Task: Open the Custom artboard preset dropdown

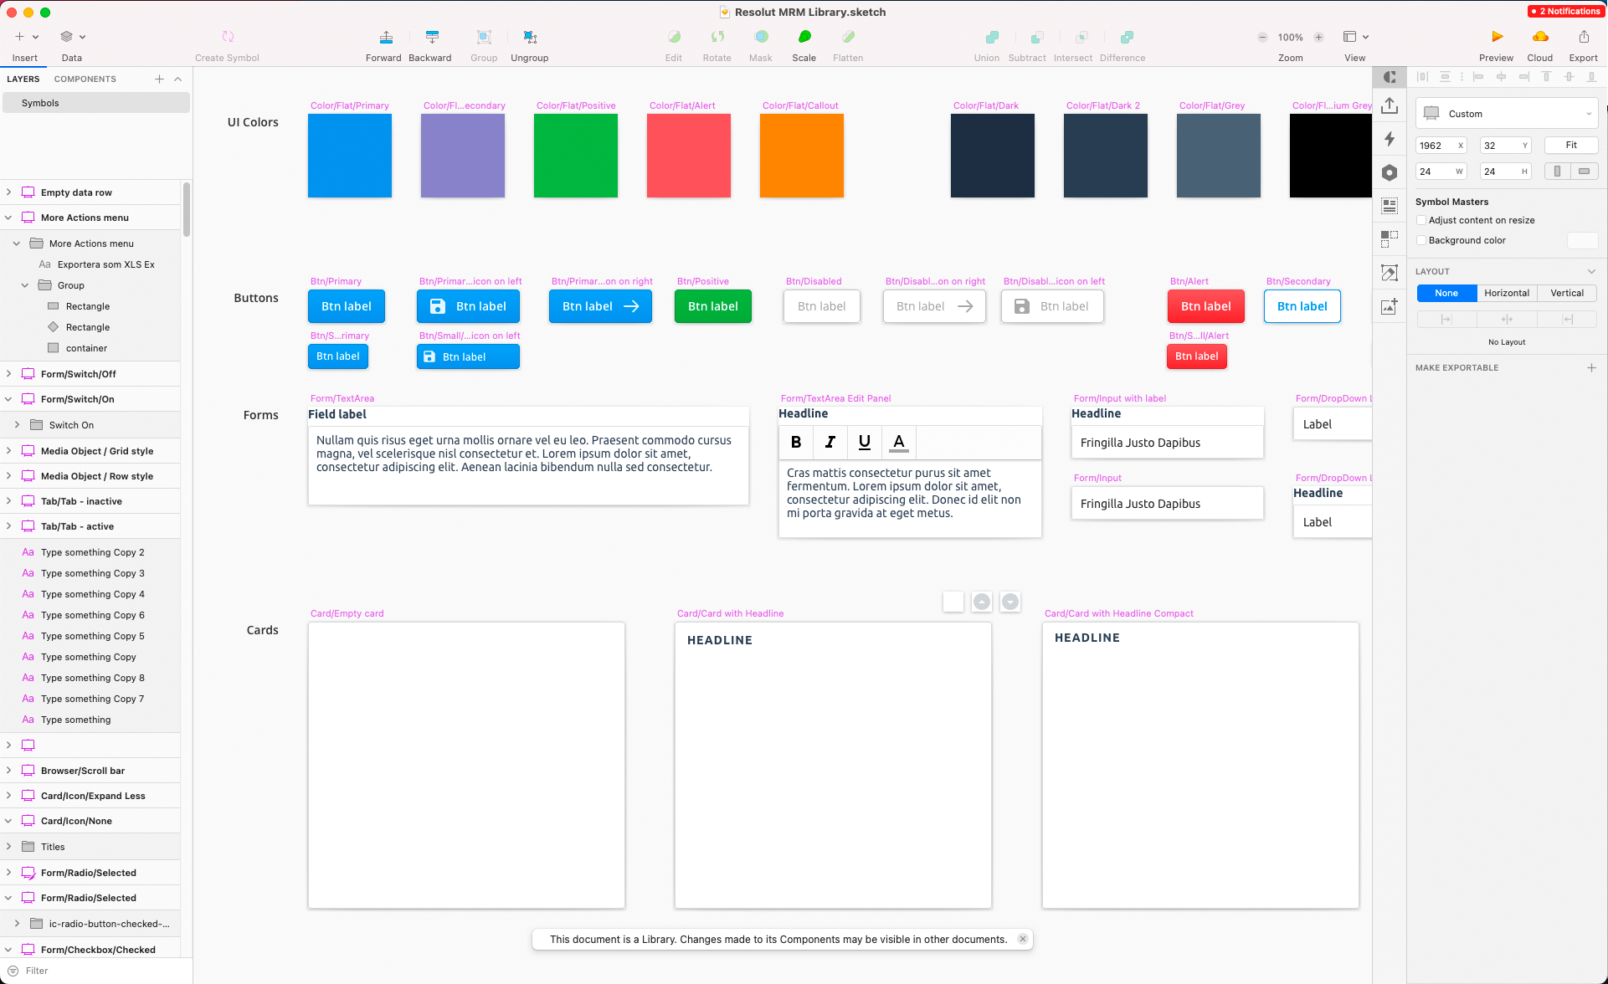Action: (x=1507, y=114)
